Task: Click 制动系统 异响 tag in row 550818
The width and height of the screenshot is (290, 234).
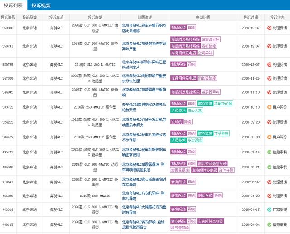Action: [183, 28]
